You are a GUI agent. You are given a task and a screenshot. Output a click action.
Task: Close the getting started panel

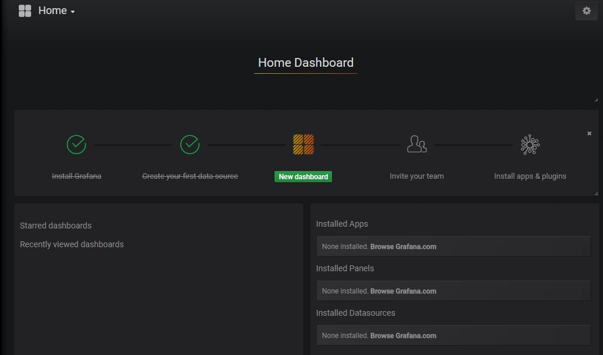589,134
